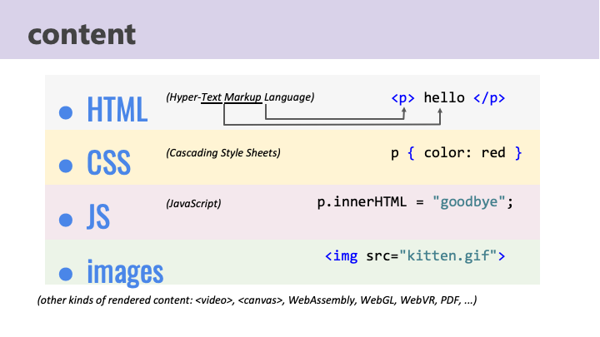Click the underlined 'Markup' word
600x337 pixels.
pos(243,97)
